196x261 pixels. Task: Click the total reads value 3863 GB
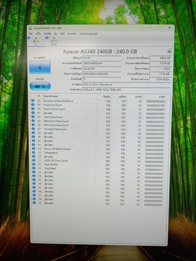tap(160, 58)
